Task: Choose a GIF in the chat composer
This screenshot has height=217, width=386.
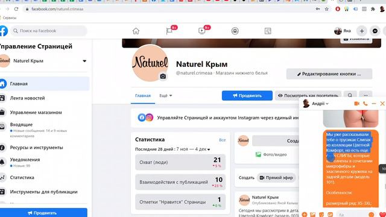Action: coord(330,215)
